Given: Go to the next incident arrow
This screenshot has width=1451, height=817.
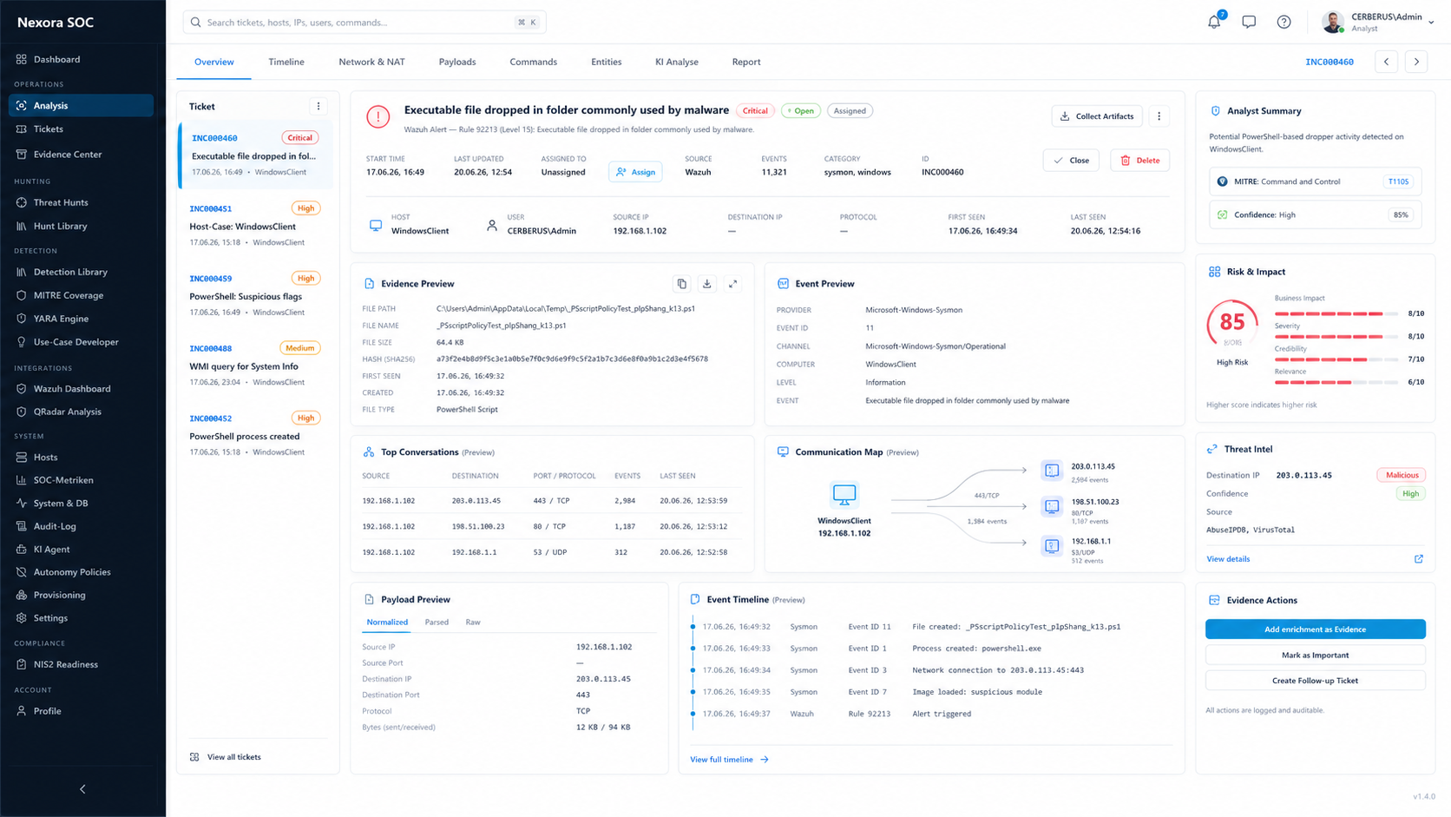Looking at the screenshot, I should (1416, 62).
